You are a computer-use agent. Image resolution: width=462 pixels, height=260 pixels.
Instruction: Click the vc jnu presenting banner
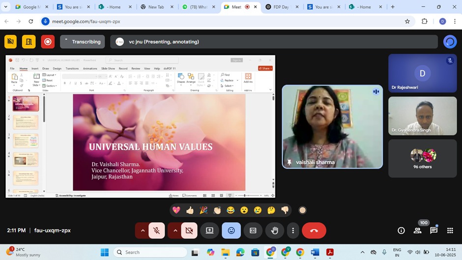click(x=273, y=42)
